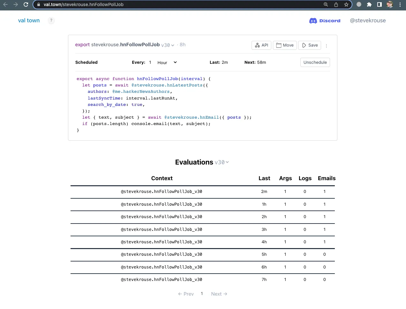Expand the v30 version dropdown near val name

[168, 45]
